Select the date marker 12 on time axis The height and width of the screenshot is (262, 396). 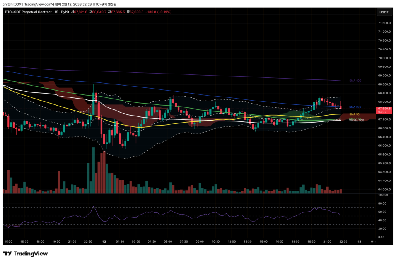pyautogui.click(x=104, y=242)
